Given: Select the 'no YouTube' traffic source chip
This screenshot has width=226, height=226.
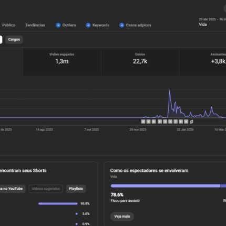Looking at the screenshot, I should [12, 189].
